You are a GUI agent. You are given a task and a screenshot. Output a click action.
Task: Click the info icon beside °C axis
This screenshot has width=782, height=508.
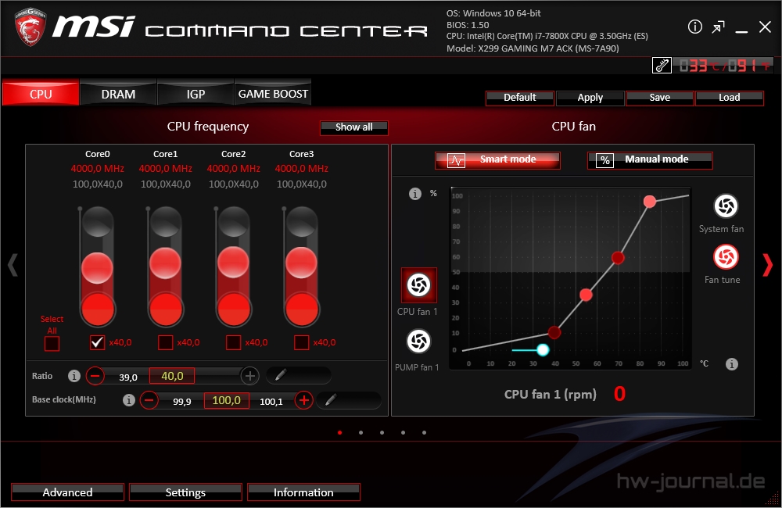[732, 364]
